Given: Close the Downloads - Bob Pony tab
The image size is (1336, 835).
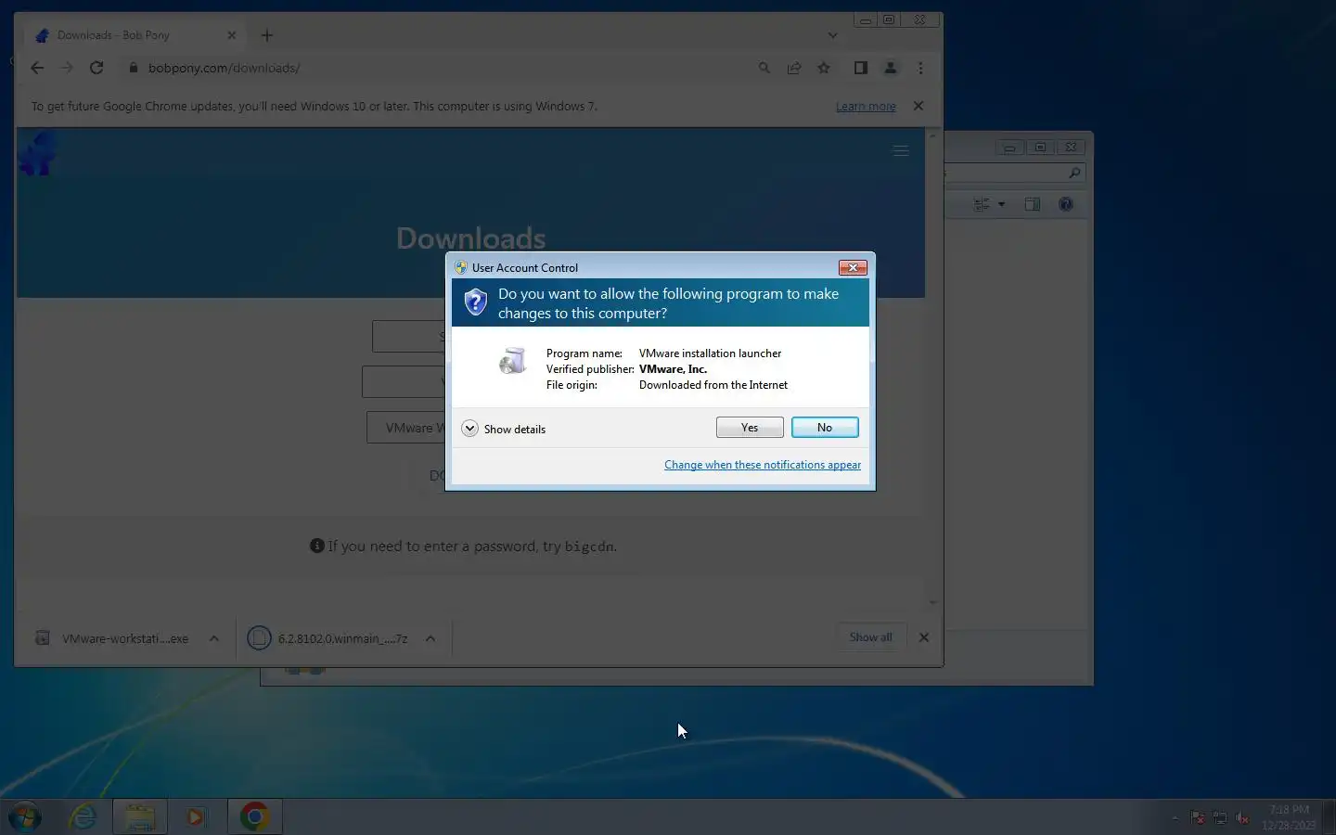Looking at the screenshot, I should [232, 35].
